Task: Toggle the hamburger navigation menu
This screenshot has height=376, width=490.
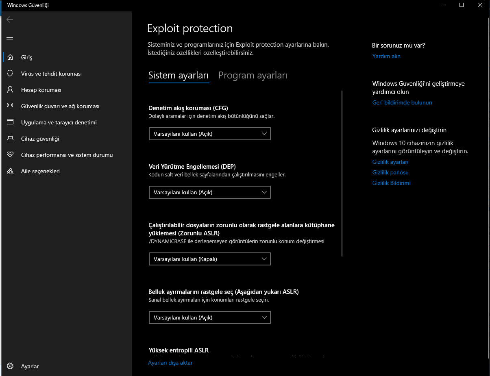Action: tap(10, 38)
